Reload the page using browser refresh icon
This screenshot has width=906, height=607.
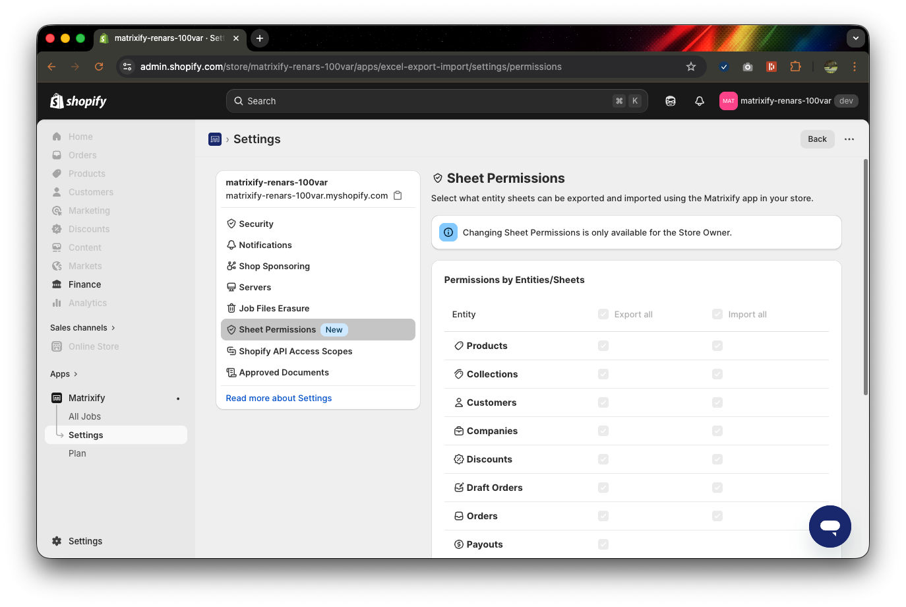[x=99, y=67]
